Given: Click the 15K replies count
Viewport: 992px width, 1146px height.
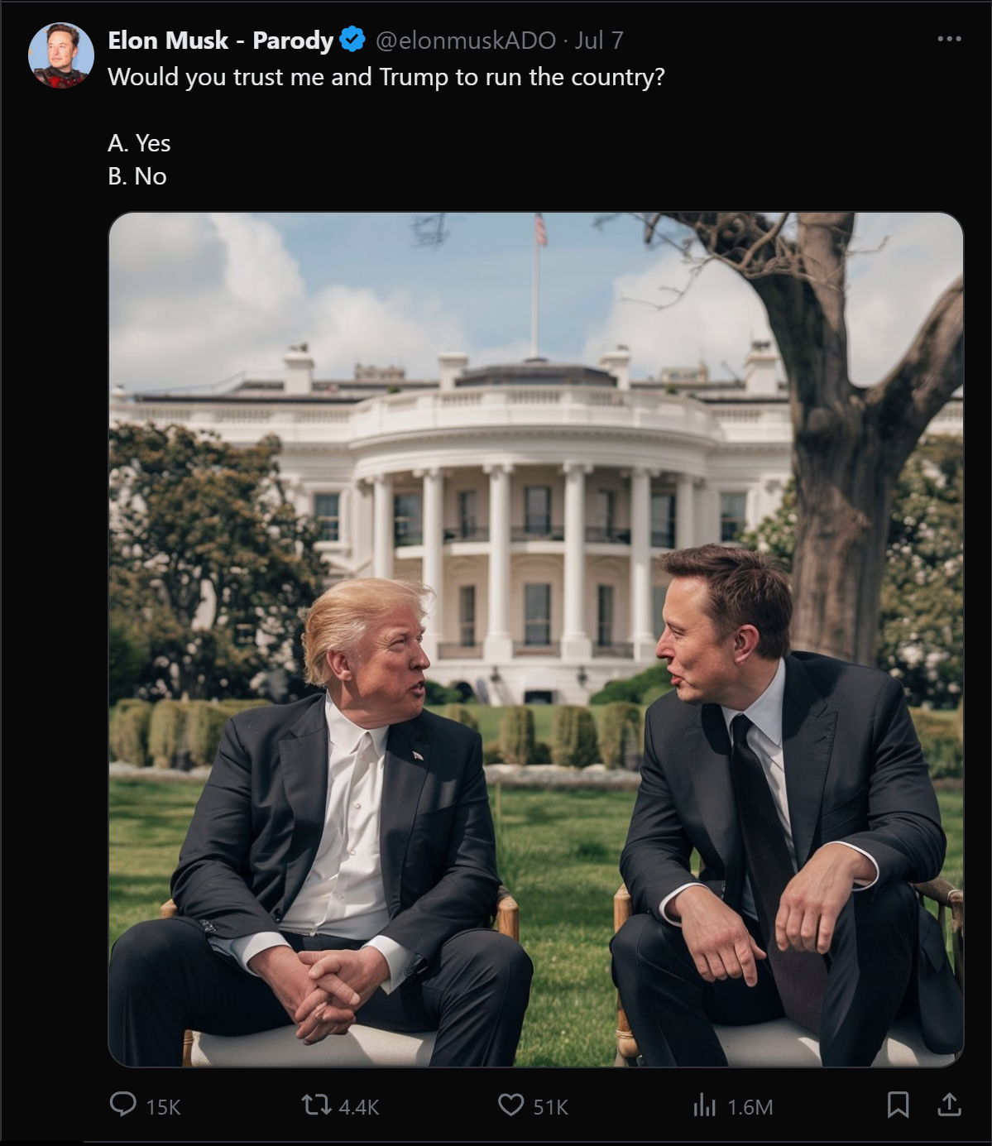Looking at the screenshot, I should click(x=163, y=1107).
